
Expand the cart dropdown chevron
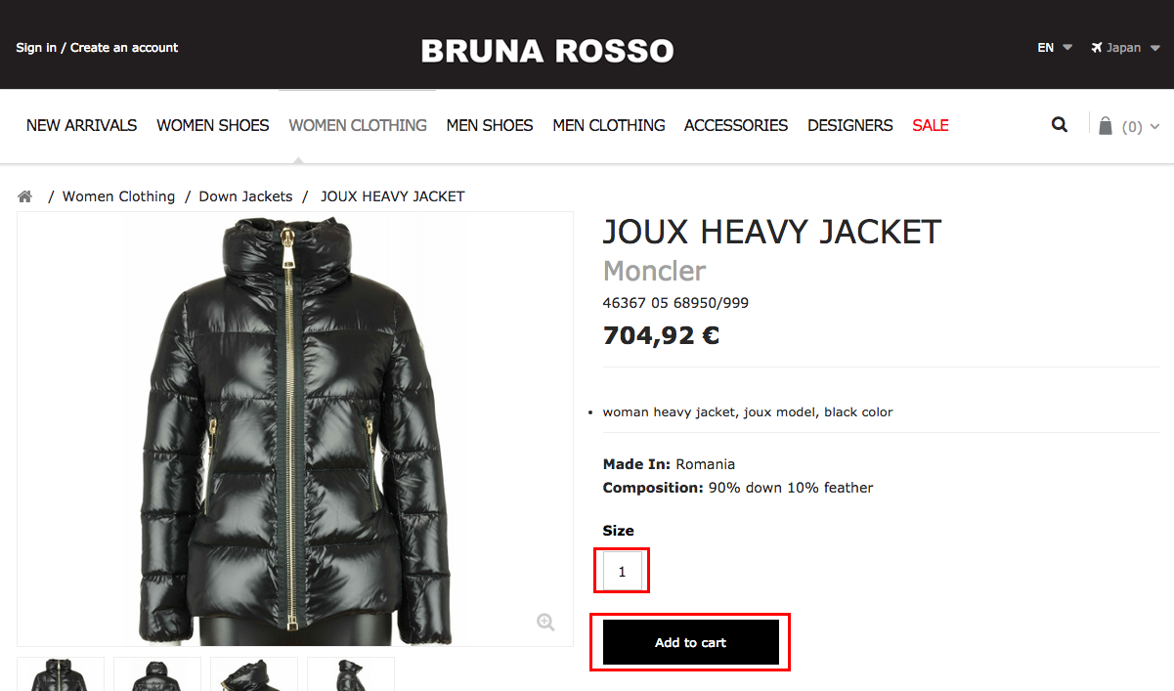tap(1154, 126)
